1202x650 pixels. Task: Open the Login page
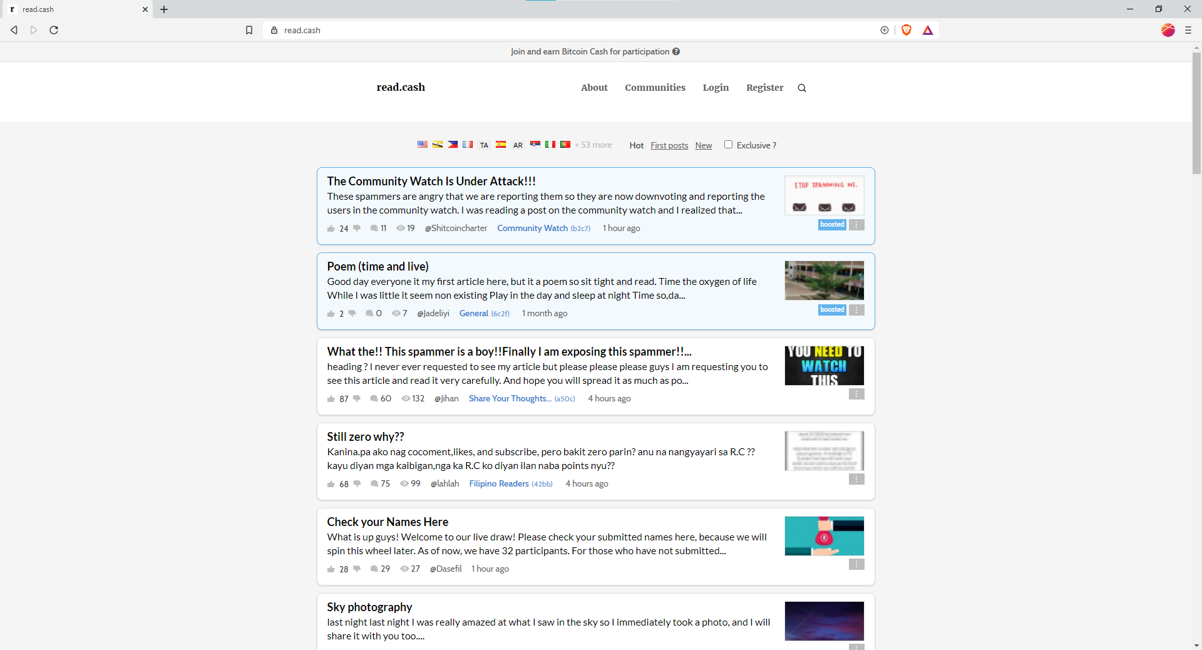(x=716, y=88)
